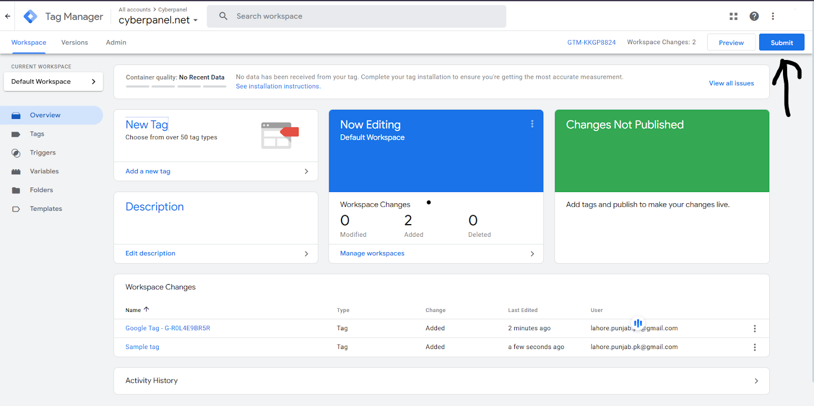Switch to the Workspace tab
The width and height of the screenshot is (814, 406).
tap(28, 43)
